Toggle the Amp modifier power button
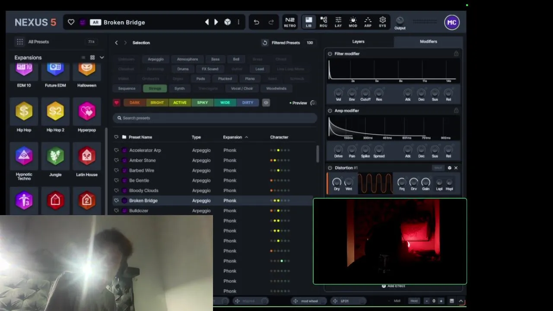 point(330,111)
